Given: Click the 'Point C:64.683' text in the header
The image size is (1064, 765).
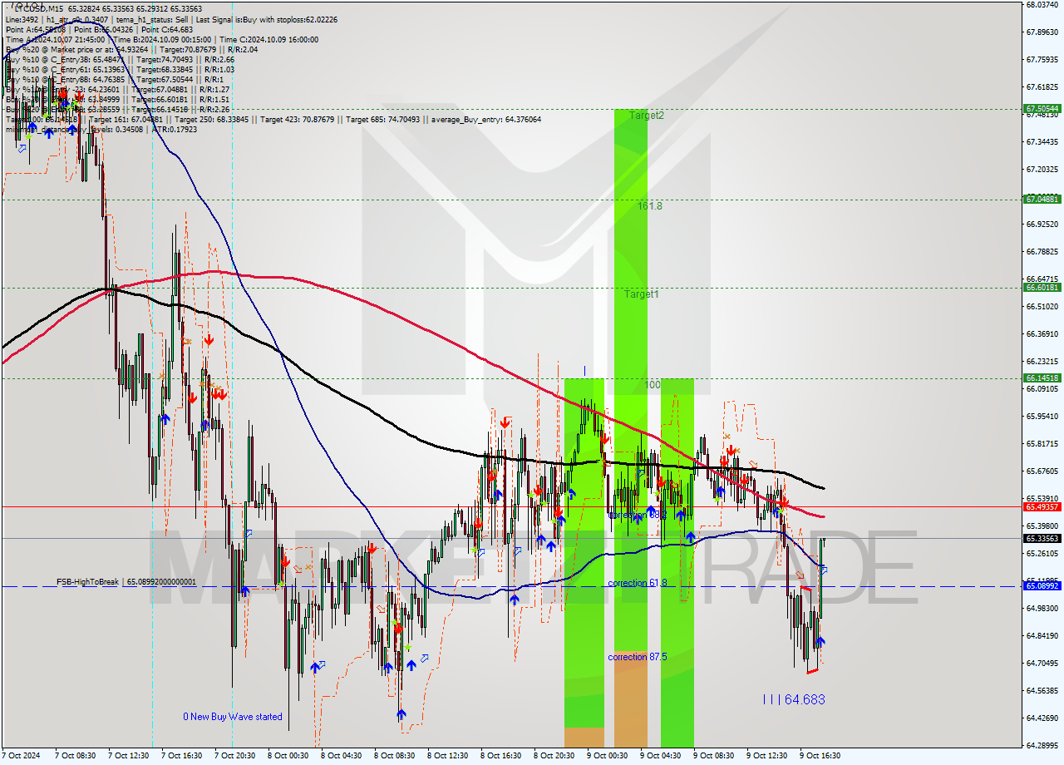Looking at the screenshot, I should [x=168, y=29].
